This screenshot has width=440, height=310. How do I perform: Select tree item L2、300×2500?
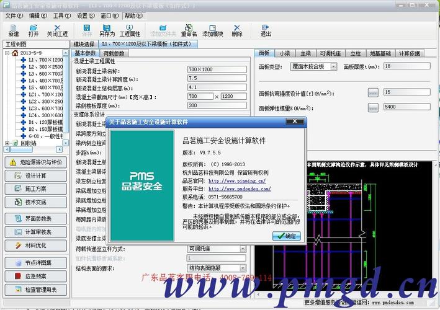[x=42, y=67]
